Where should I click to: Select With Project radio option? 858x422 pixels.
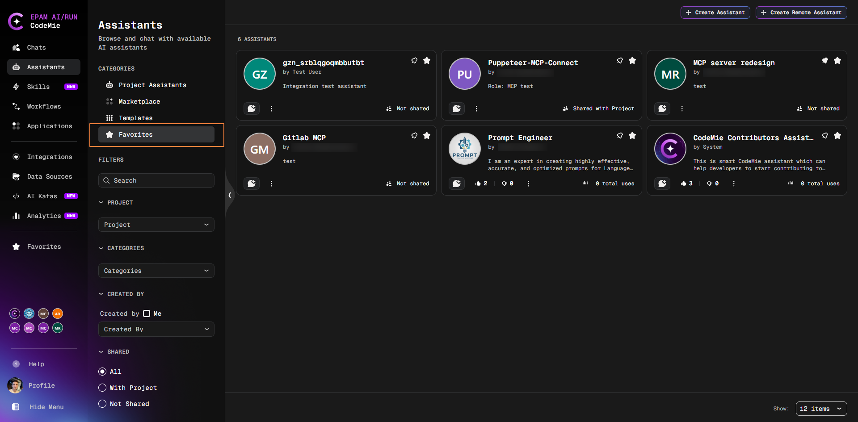coord(102,388)
